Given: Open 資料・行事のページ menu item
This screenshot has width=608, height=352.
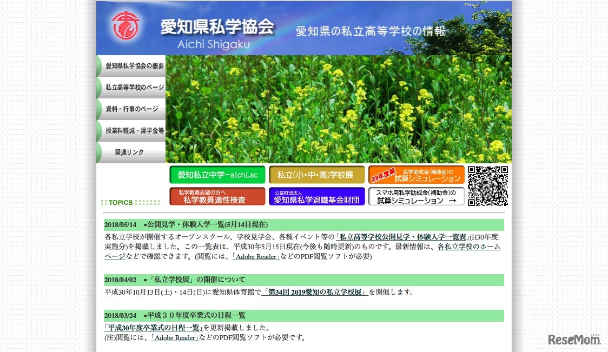Looking at the screenshot, I should pos(131,109).
